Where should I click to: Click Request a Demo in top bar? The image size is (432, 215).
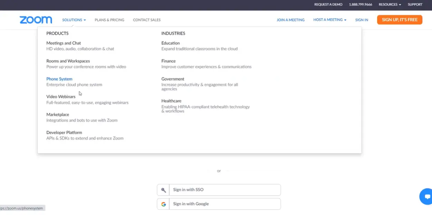pos(328,4)
